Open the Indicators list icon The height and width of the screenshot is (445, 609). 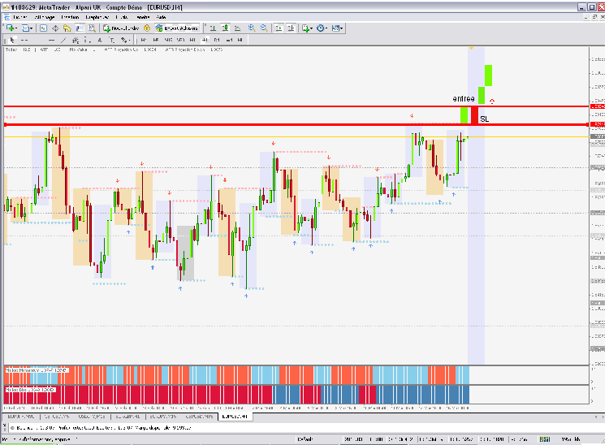pos(305,28)
